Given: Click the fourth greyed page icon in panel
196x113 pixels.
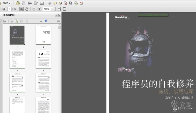Looking at the screenshot, I should click(26, 21).
